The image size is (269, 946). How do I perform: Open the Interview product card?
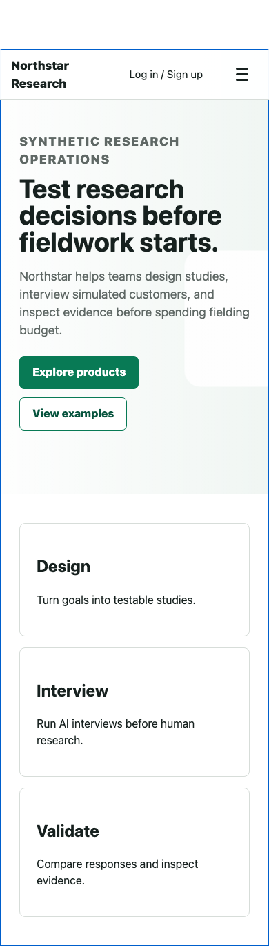pos(134,712)
